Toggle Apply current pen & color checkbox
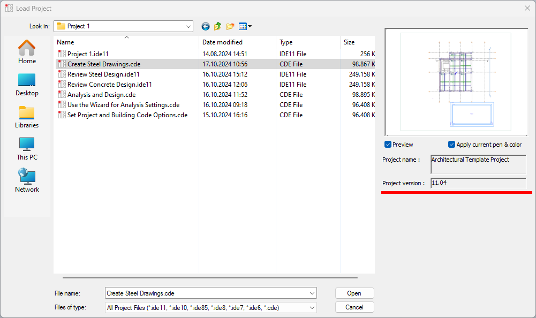The image size is (536, 318). click(452, 145)
